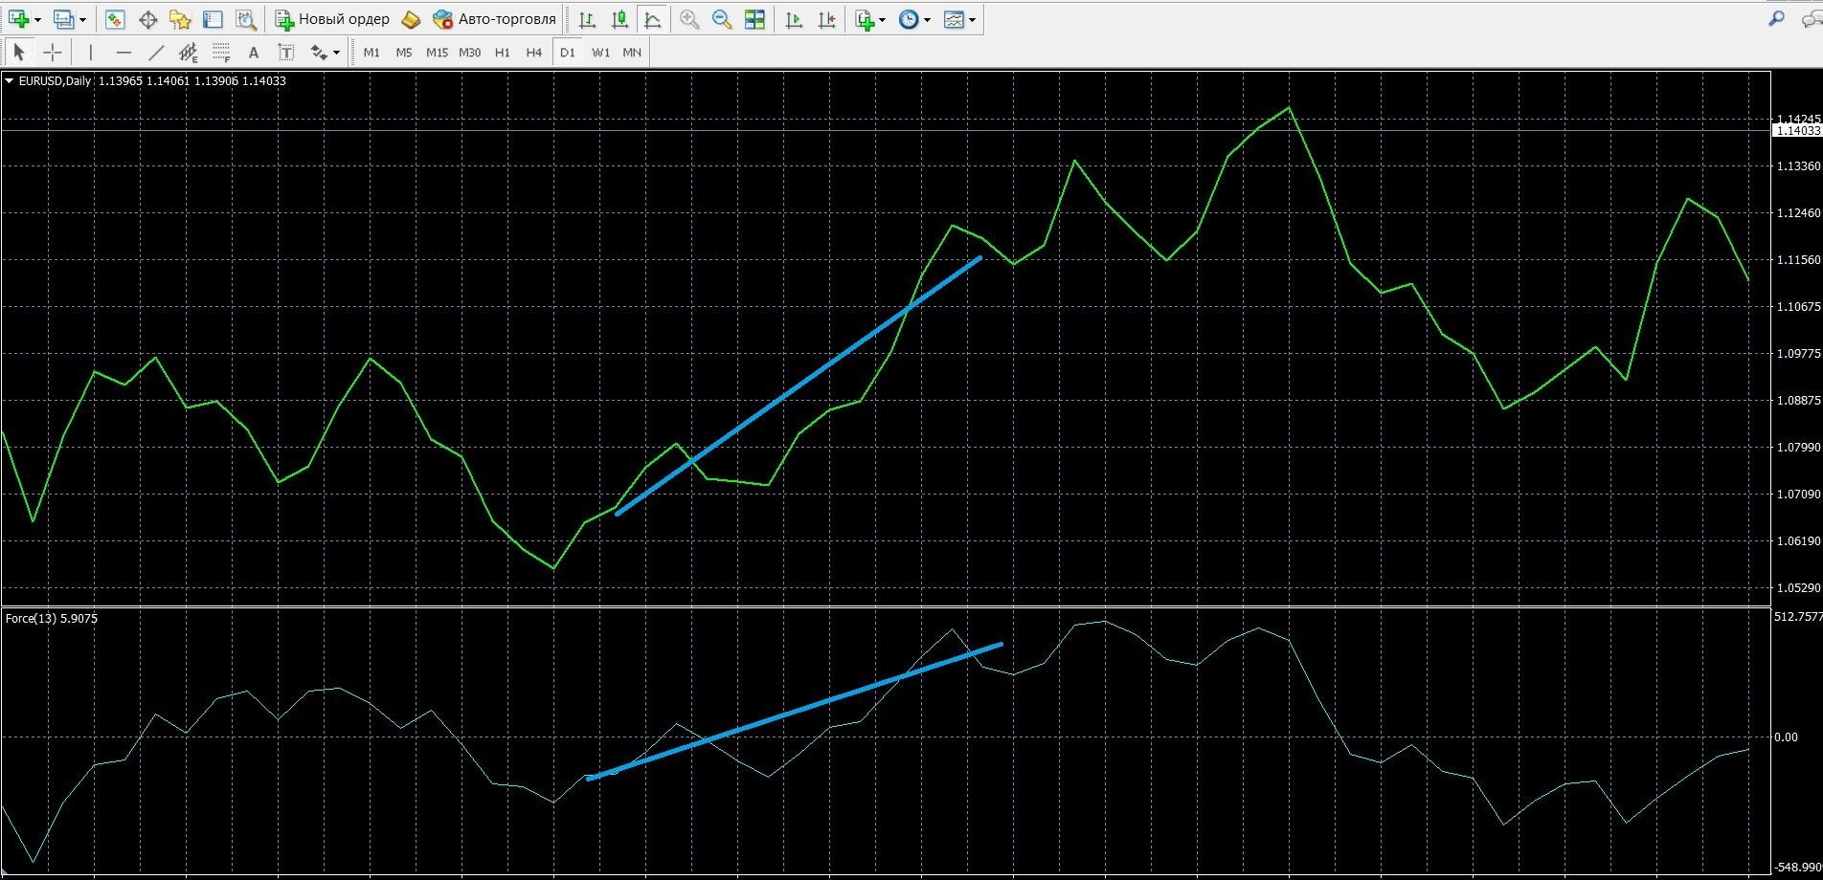1823x880 pixels.
Task: Select the text tool labeled A
Action: 254,53
